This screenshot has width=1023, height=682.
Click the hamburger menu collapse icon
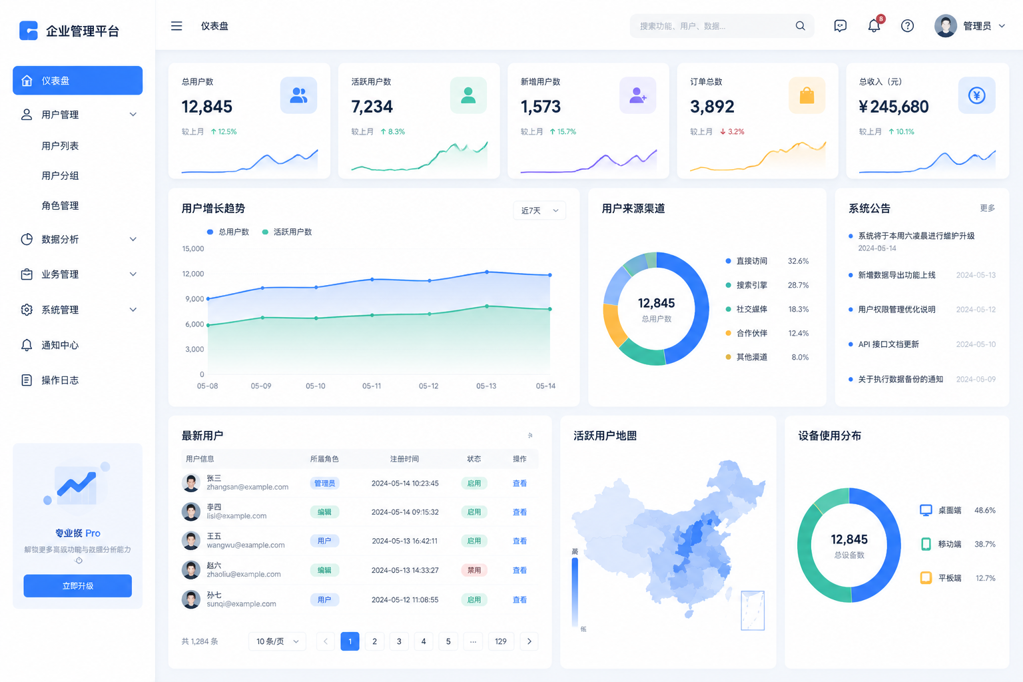click(x=176, y=26)
